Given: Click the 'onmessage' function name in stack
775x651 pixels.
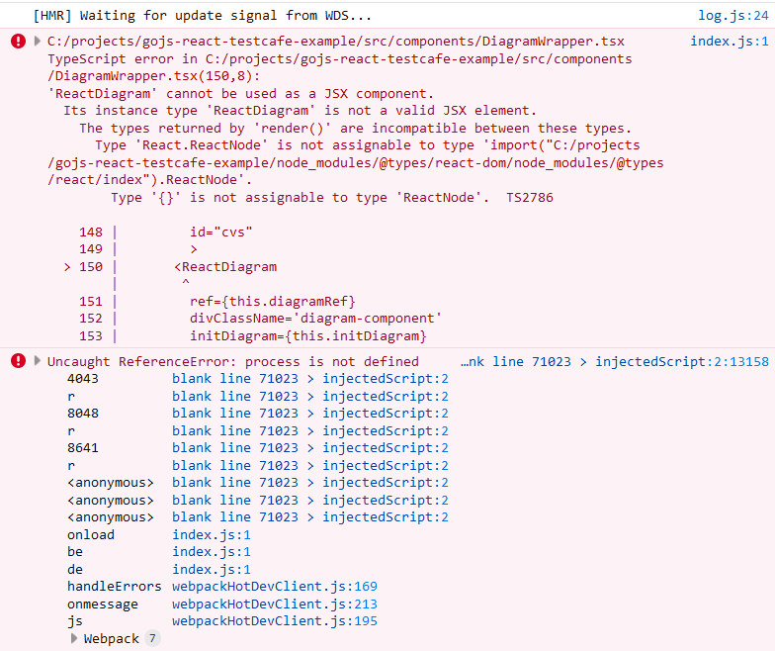Looking at the screenshot, I should (103, 604).
